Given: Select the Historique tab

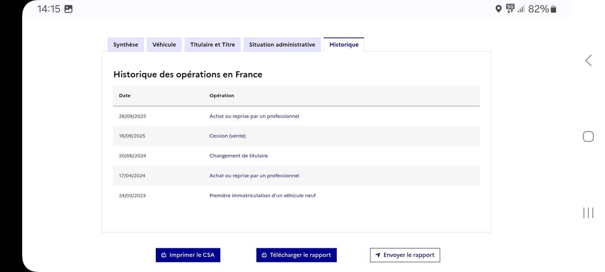Looking at the screenshot, I should pos(344,45).
